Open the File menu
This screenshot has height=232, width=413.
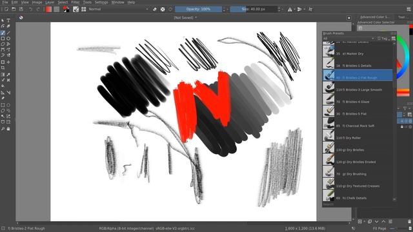[5, 2]
